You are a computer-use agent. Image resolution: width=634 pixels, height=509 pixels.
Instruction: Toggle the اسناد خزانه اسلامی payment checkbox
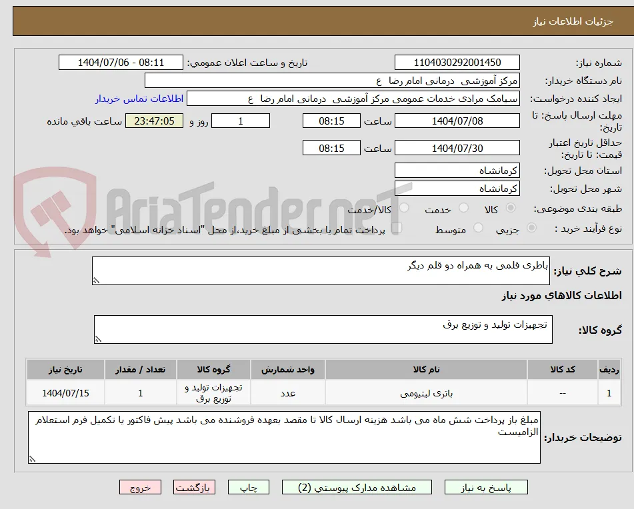397,227
